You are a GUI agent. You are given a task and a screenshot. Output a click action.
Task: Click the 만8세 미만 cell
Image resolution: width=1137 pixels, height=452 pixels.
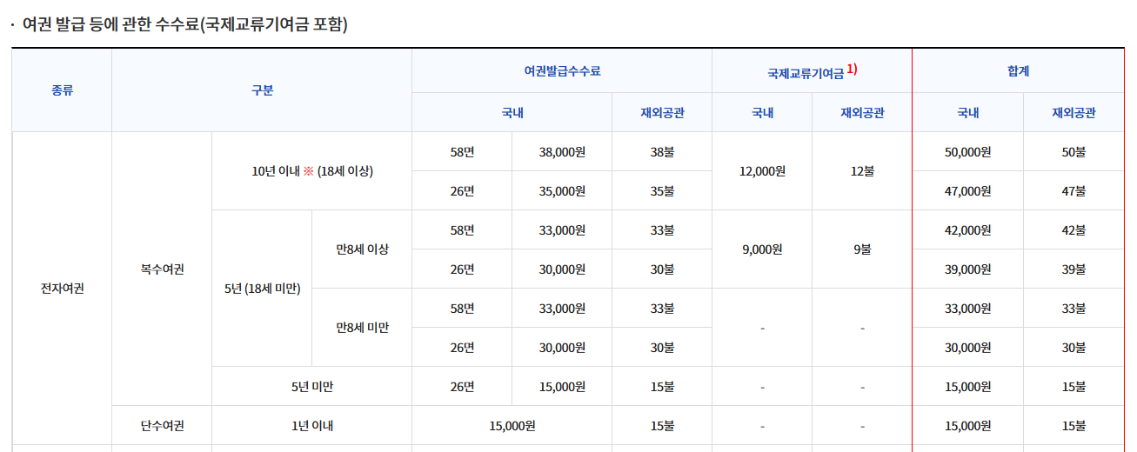(362, 328)
